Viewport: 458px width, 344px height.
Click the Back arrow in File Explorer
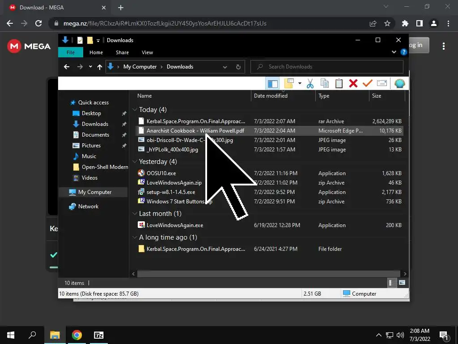(67, 67)
